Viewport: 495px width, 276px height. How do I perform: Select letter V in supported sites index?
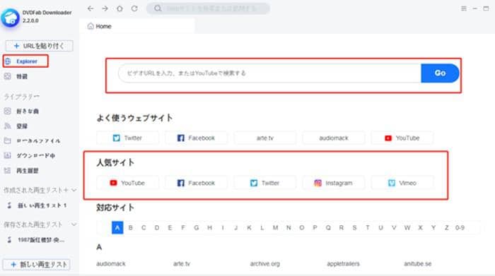click(x=394, y=227)
